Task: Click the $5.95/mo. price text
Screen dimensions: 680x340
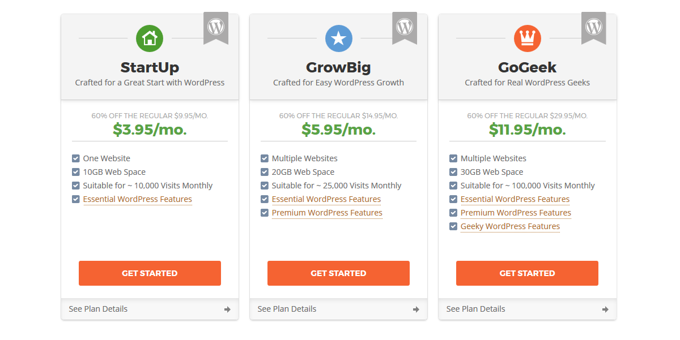Action: 338,130
